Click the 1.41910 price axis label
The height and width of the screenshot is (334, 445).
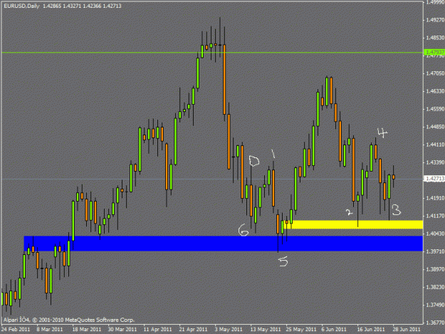click(x=435, y=198)
